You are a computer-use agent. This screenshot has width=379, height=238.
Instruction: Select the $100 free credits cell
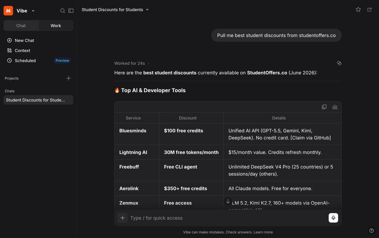pyautogui.click(x=191, y=134)
